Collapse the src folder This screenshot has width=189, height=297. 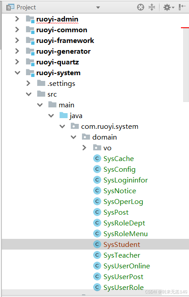29,94
